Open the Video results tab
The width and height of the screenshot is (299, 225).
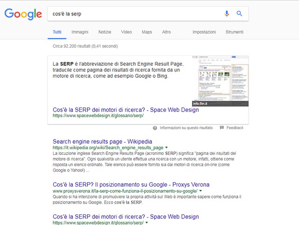coord(127,32)
